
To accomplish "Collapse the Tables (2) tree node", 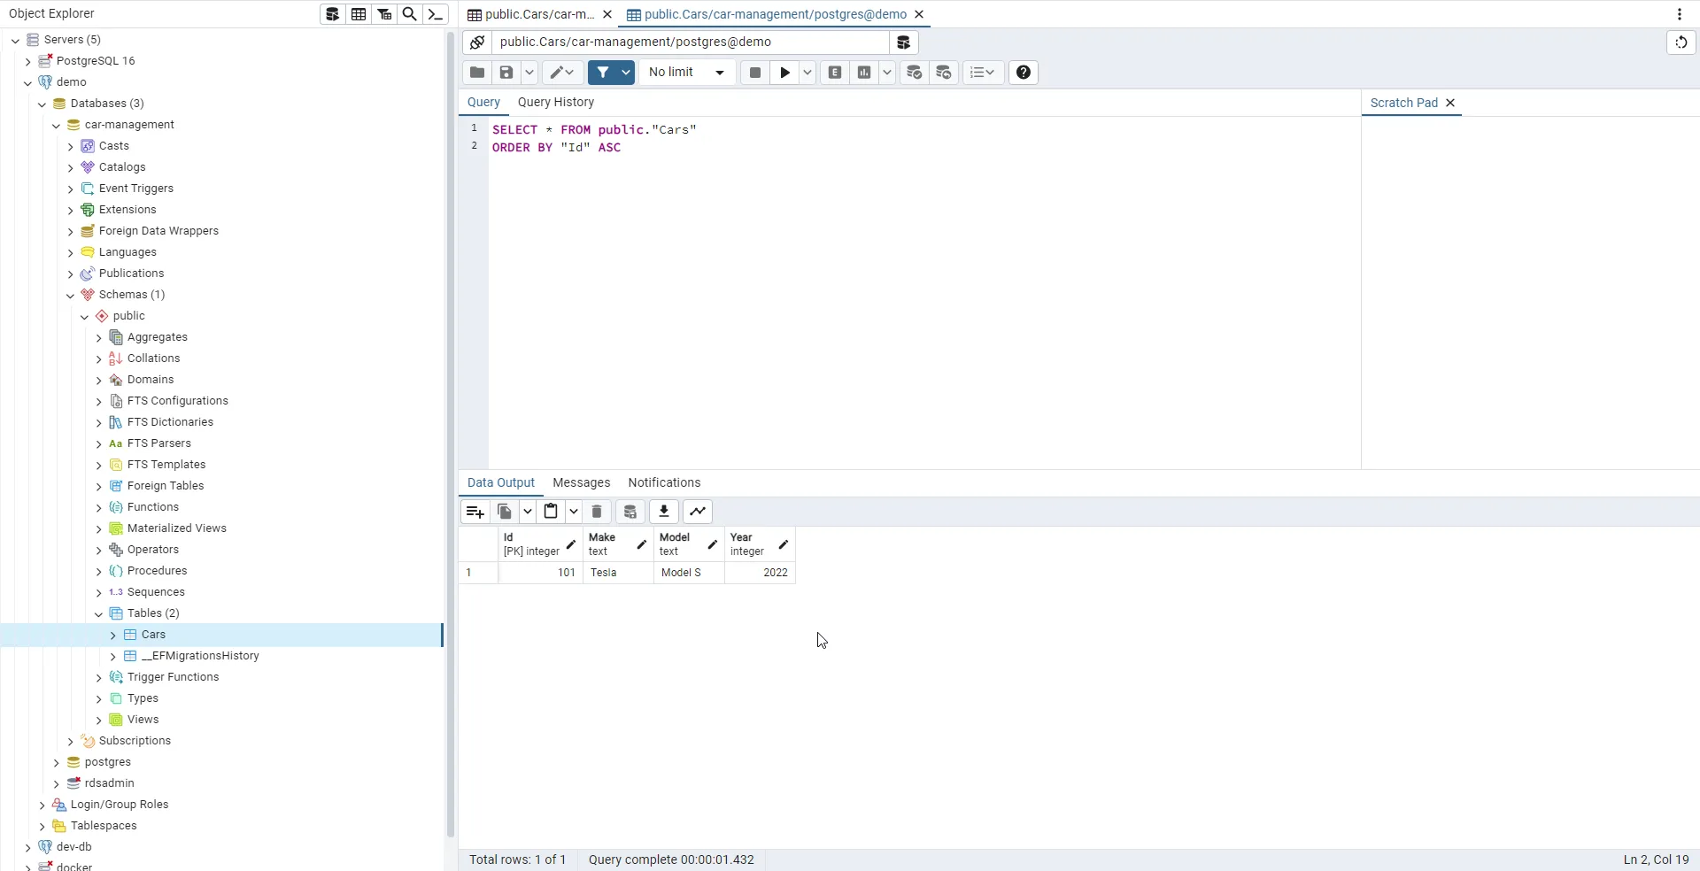I will pyautogui.click(x=98, y=613).
